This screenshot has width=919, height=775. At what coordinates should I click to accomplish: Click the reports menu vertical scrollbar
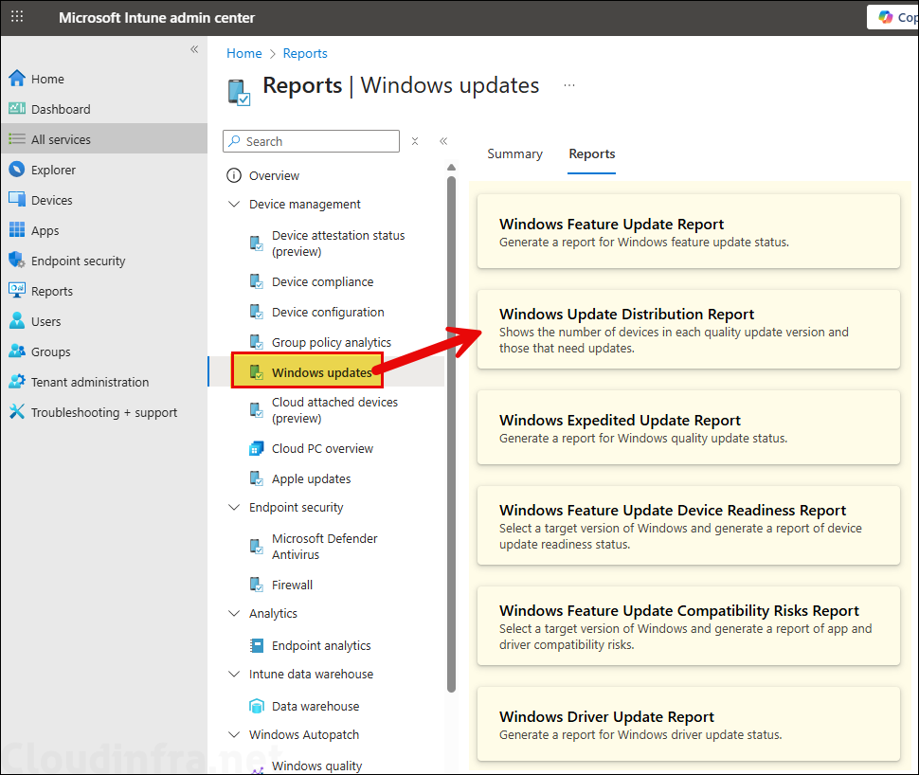click(x=452, y=426)
